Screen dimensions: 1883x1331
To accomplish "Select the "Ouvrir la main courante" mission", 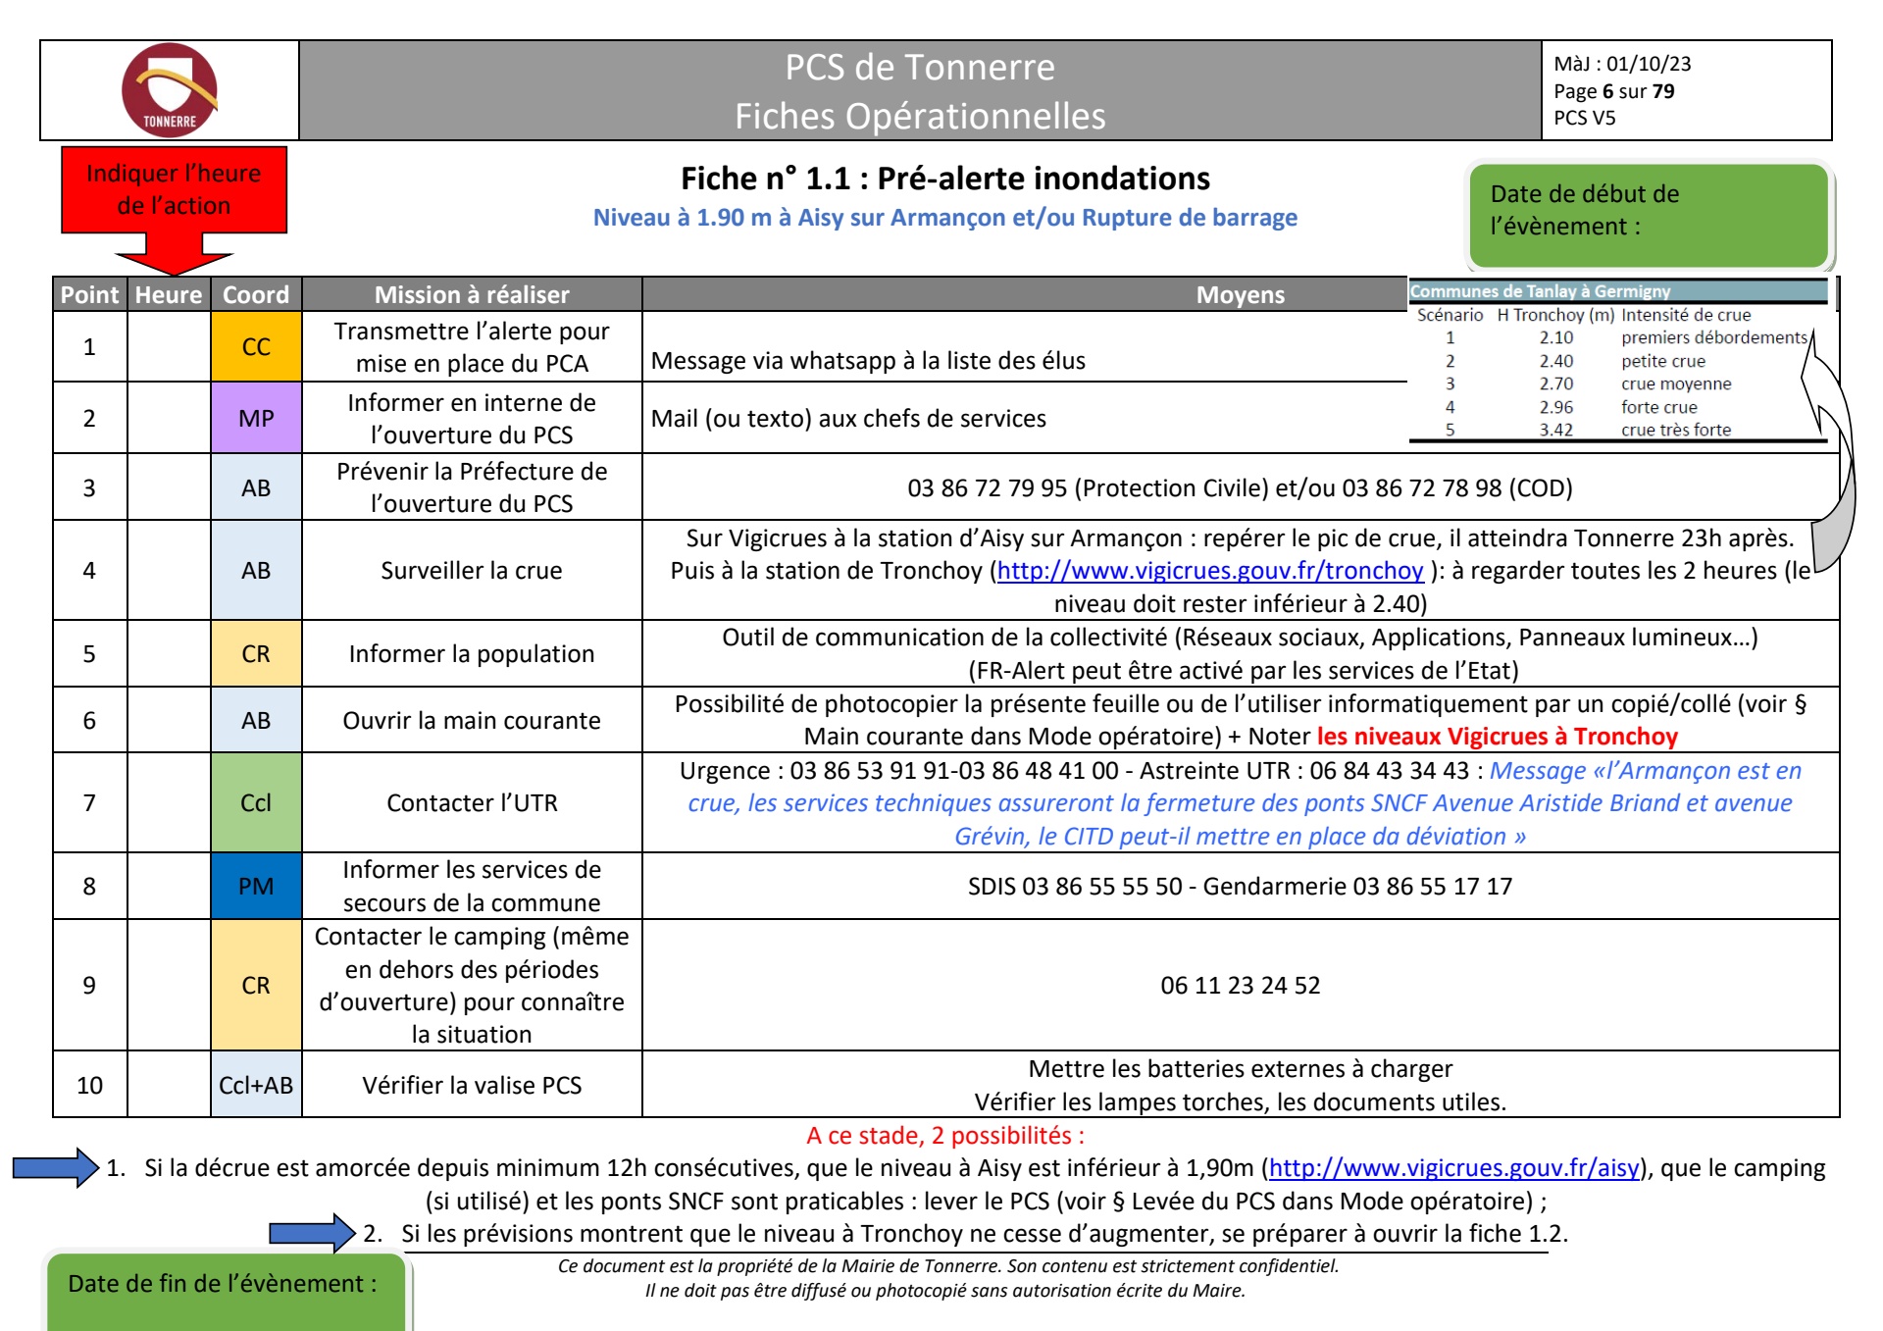I will pos(472,721).
